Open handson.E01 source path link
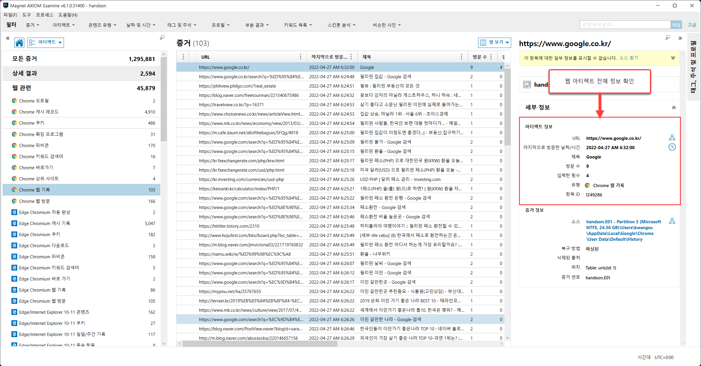Viewport: 701px width, 366px height. 623,230
